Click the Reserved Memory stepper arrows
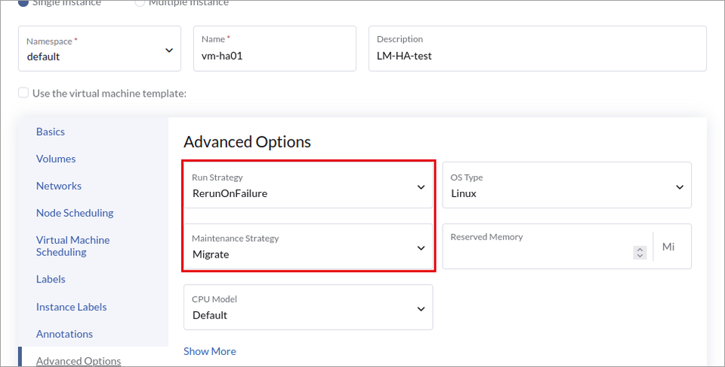This screenshot has height=367, width=725. [x=640, y=252]
